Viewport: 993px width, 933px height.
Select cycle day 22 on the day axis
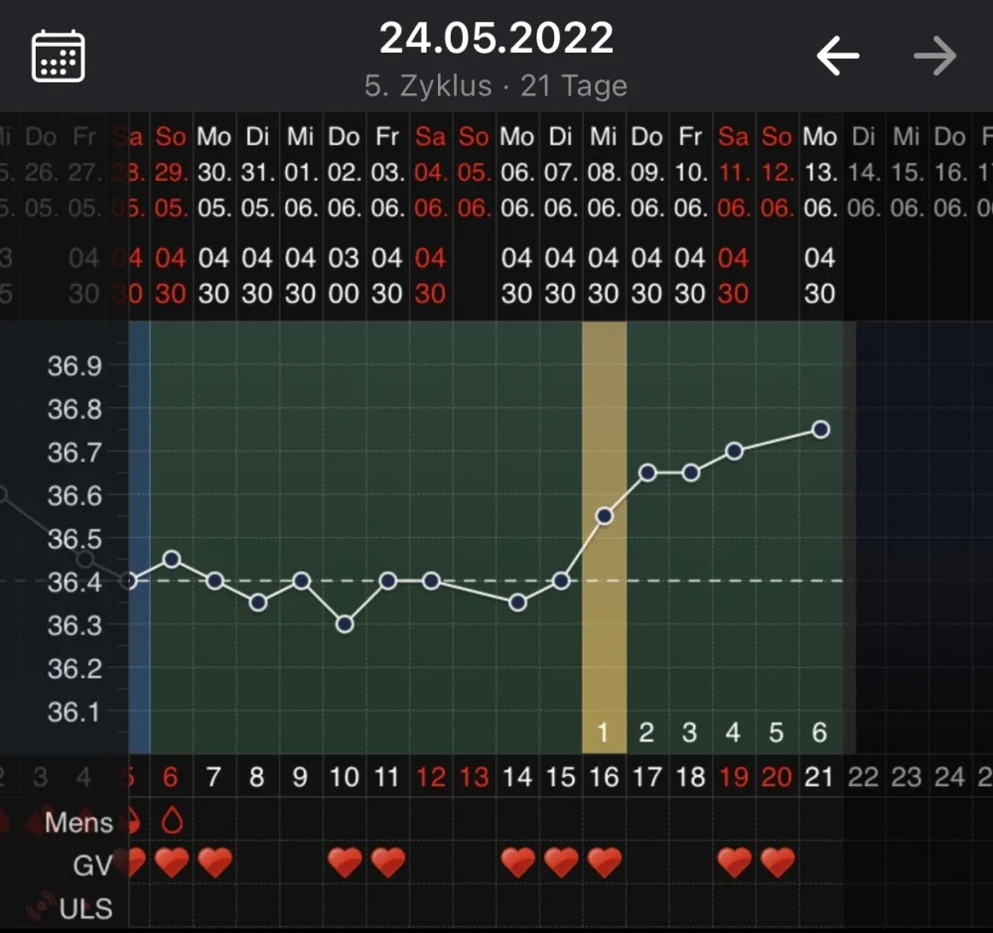click(863, 776)
